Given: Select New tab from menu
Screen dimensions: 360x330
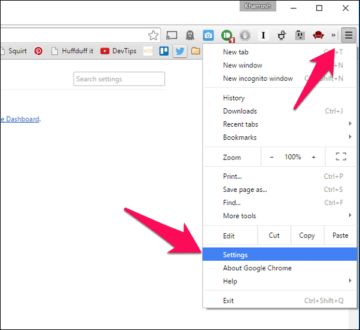Looking at the screenshot, I should (x=280, y=52).
